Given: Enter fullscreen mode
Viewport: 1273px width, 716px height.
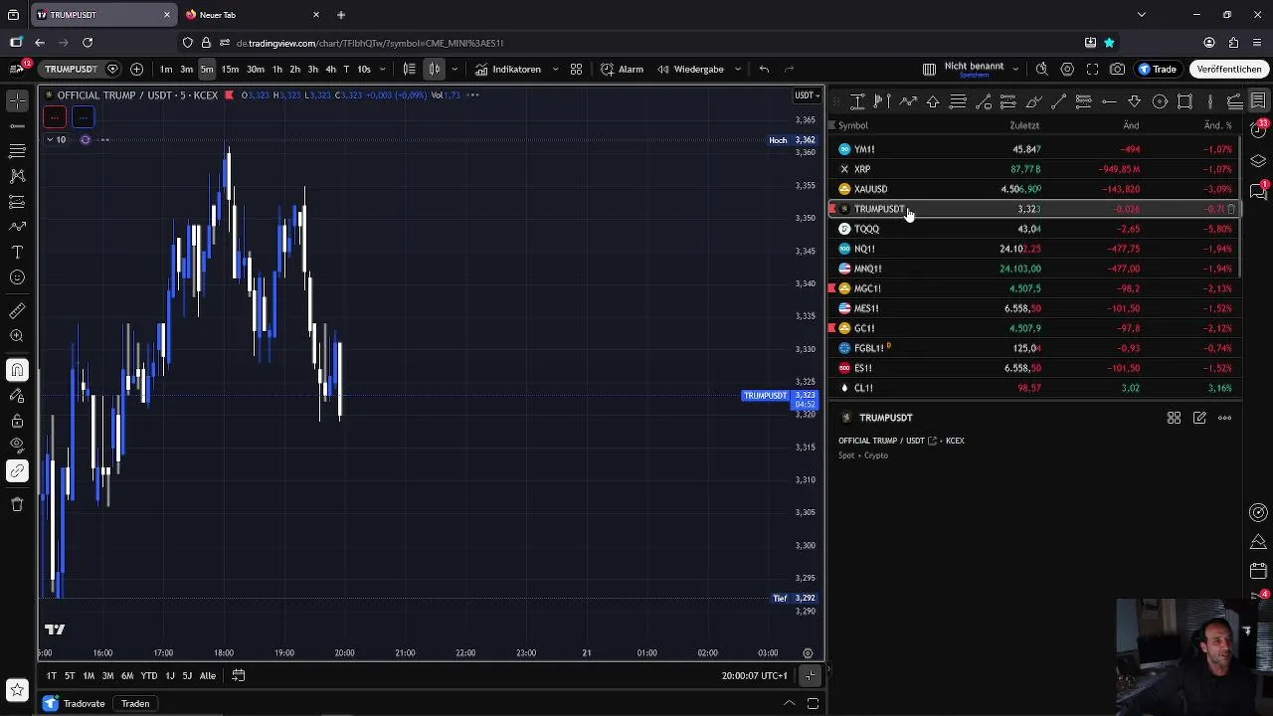Looking at the screenshot, I should coord(1092,69).
